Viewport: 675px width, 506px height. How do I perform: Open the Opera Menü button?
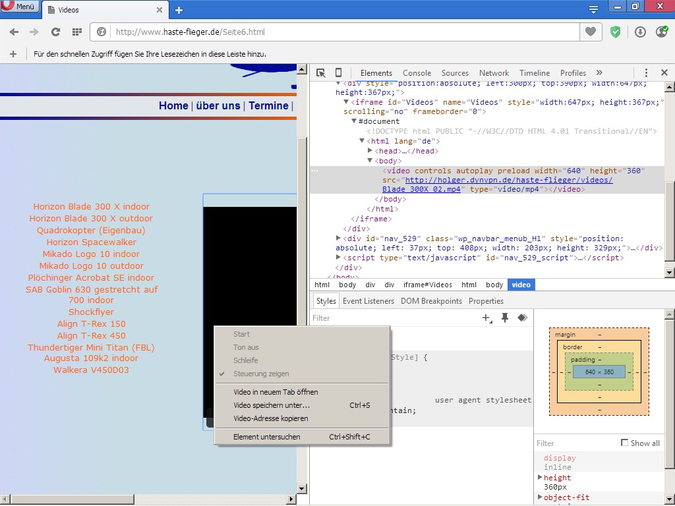(x=20, y=7)
